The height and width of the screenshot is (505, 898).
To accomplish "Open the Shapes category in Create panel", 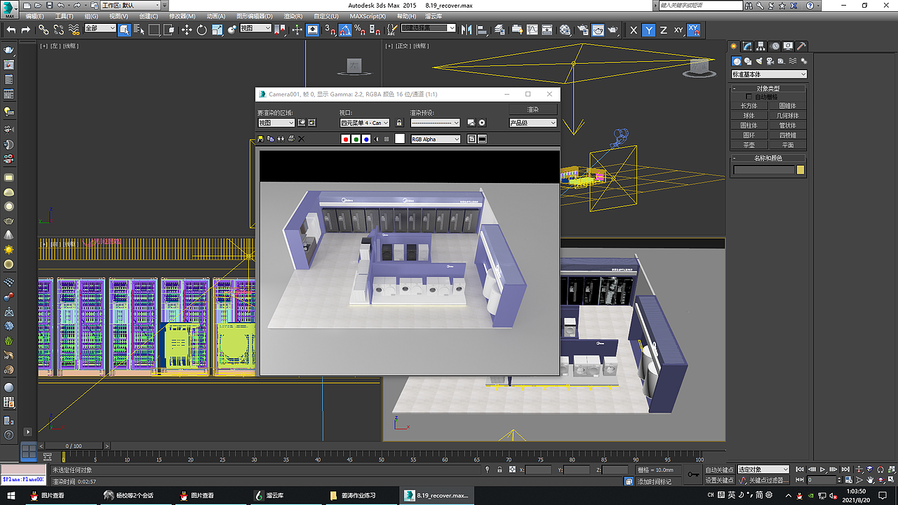I will click(x=747, y=61).
